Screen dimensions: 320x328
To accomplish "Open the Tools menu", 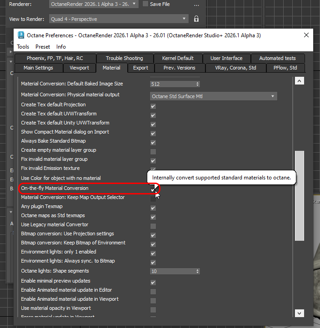I will click(x=23, y=47).
